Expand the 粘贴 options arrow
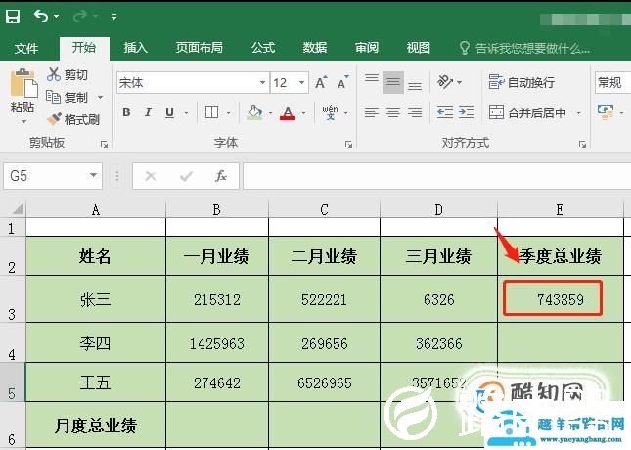This screenshot has width=631, height=450. point(23,121)
